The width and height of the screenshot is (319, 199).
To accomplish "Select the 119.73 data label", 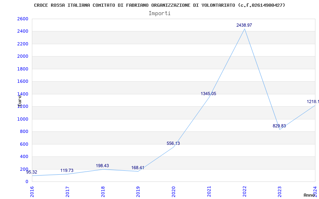I will 67,170.
